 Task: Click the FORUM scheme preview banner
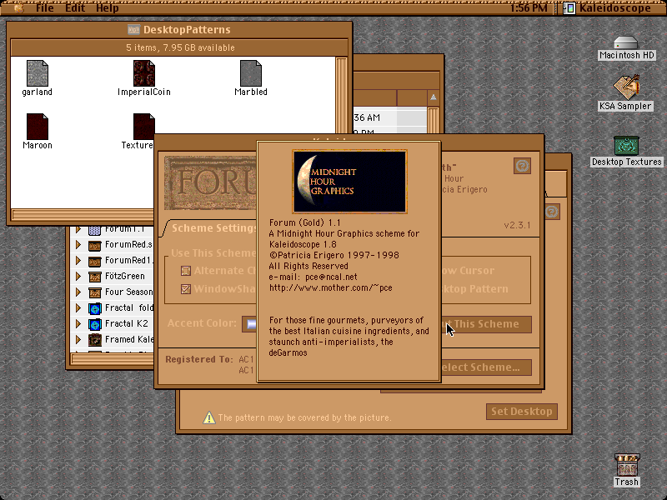click(x=211, y=182)
